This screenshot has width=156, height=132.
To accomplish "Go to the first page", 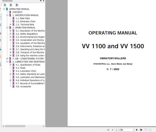I will pyautogui.click(x=108, y=130).
